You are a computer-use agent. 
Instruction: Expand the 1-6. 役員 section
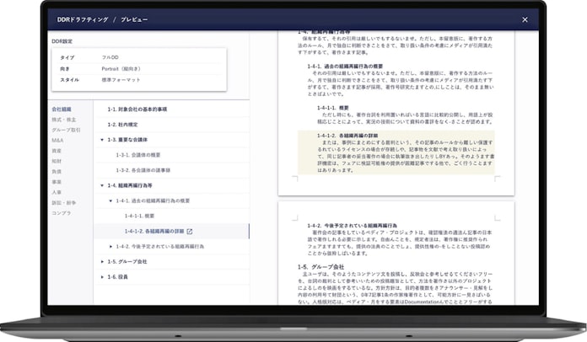click(x=102, y=276)
